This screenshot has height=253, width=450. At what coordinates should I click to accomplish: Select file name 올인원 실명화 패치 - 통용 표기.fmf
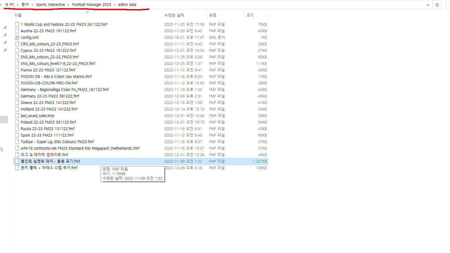tap(50, 161)
